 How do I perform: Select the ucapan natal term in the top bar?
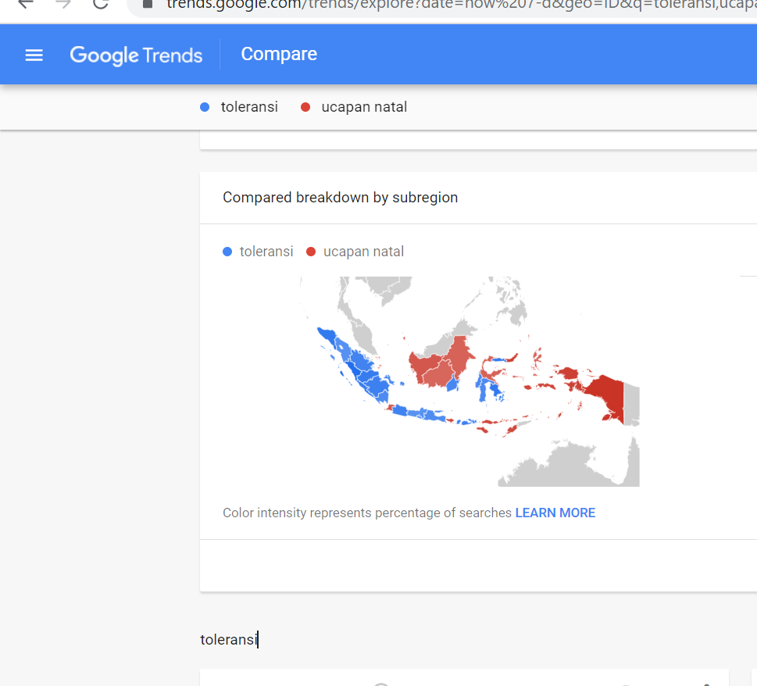pos(364,107)
